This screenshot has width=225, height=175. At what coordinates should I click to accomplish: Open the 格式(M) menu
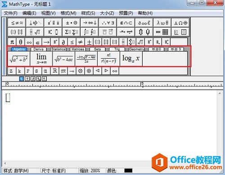tap(68, 13)
